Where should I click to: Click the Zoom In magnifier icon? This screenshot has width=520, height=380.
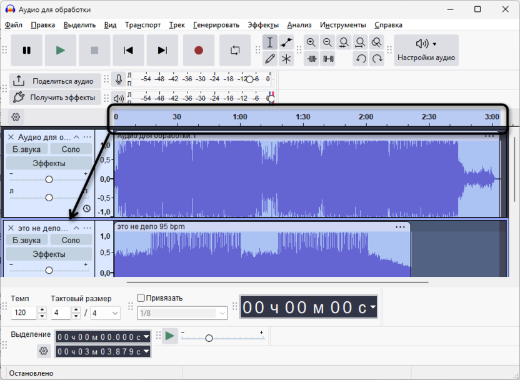tap(311, 42)
